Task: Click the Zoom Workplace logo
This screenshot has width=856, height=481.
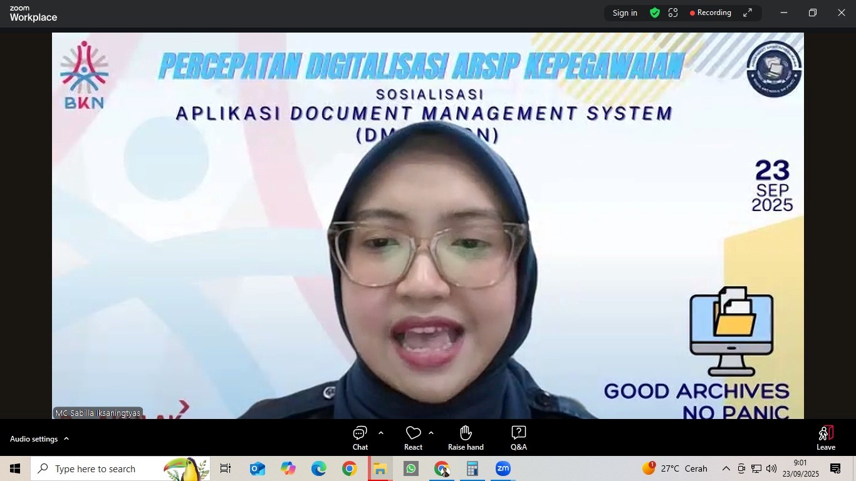Action: tap(33, 13)
